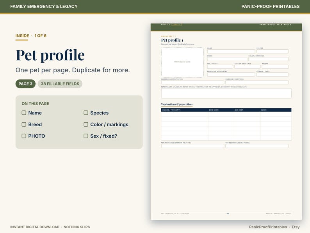
Task: Click the ON THIS PAGE heading
Action: click(x=36, y=104)
